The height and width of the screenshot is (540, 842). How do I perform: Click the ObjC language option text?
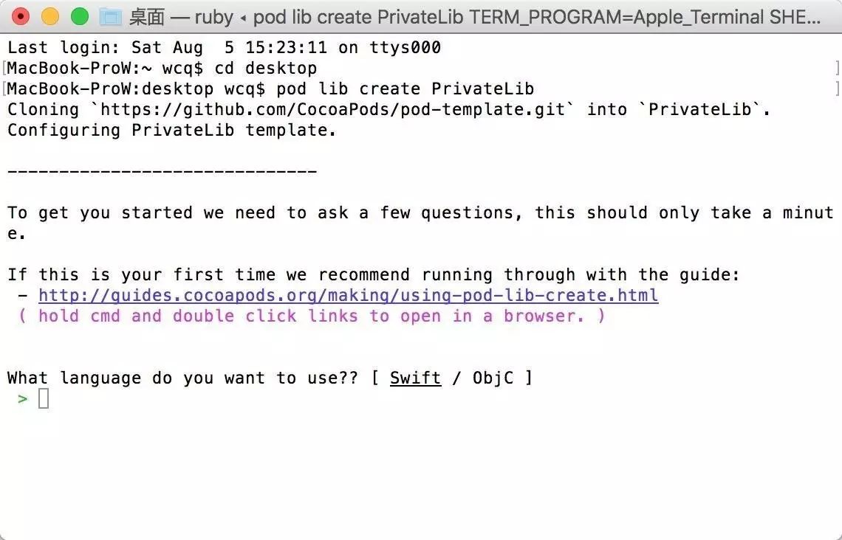[x=493, y=378]
